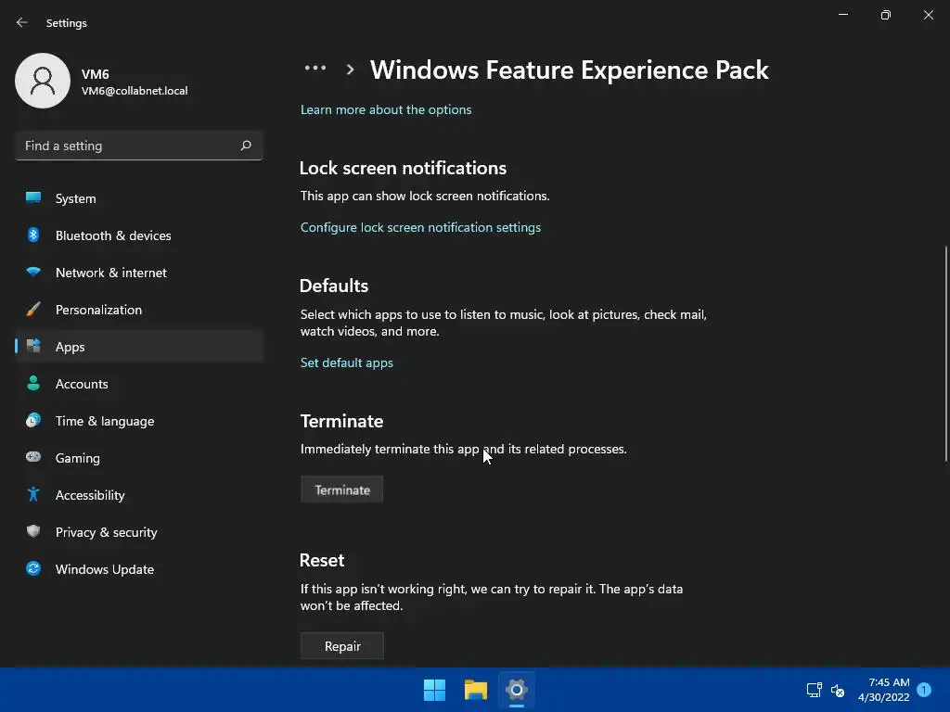Click the Privacy shield icon
The image size is (950, 712).
tap(33, 531)
